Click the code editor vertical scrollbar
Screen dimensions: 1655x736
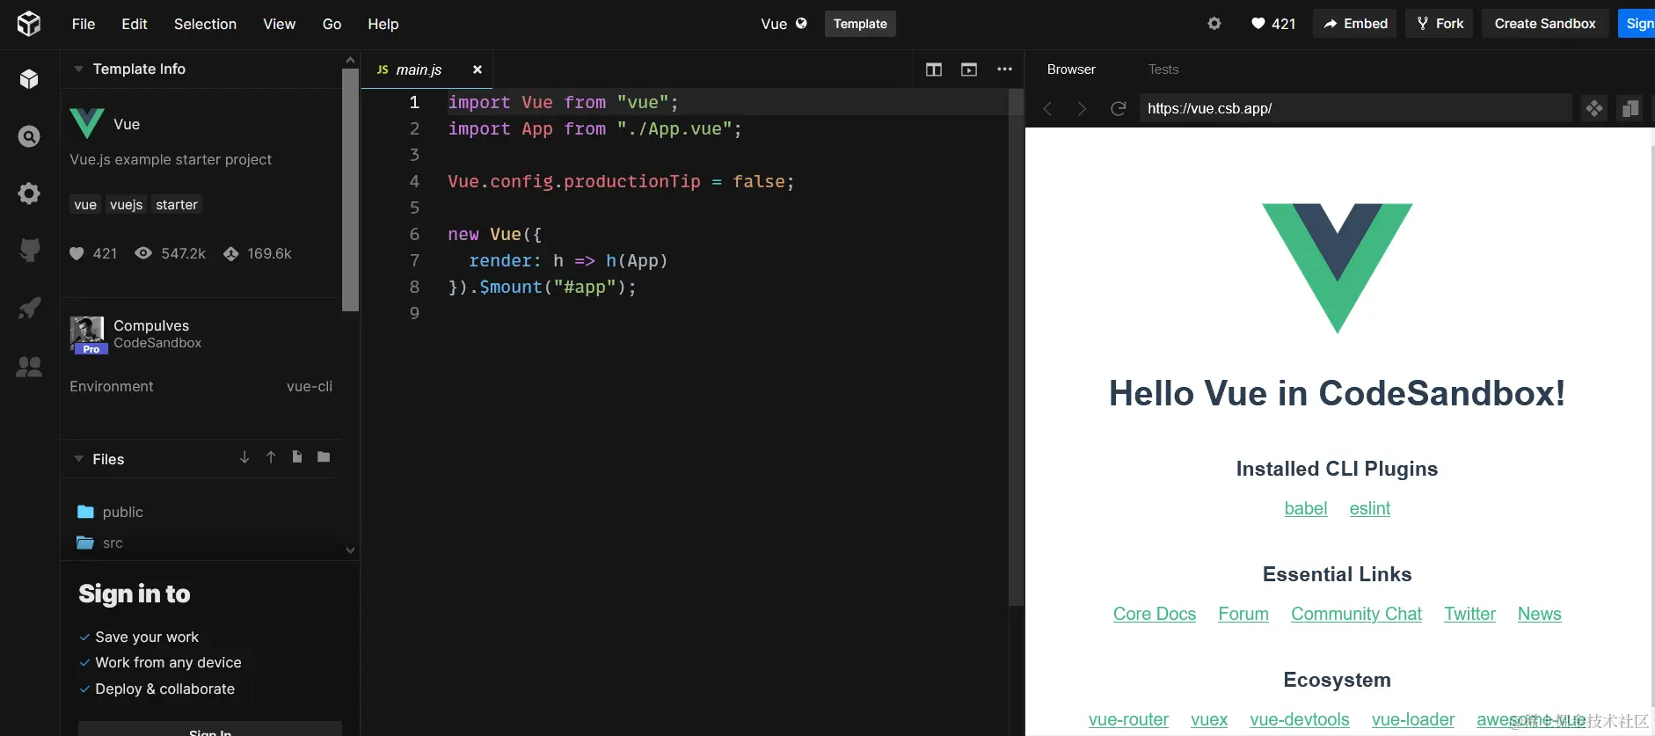click(1016, 347)
